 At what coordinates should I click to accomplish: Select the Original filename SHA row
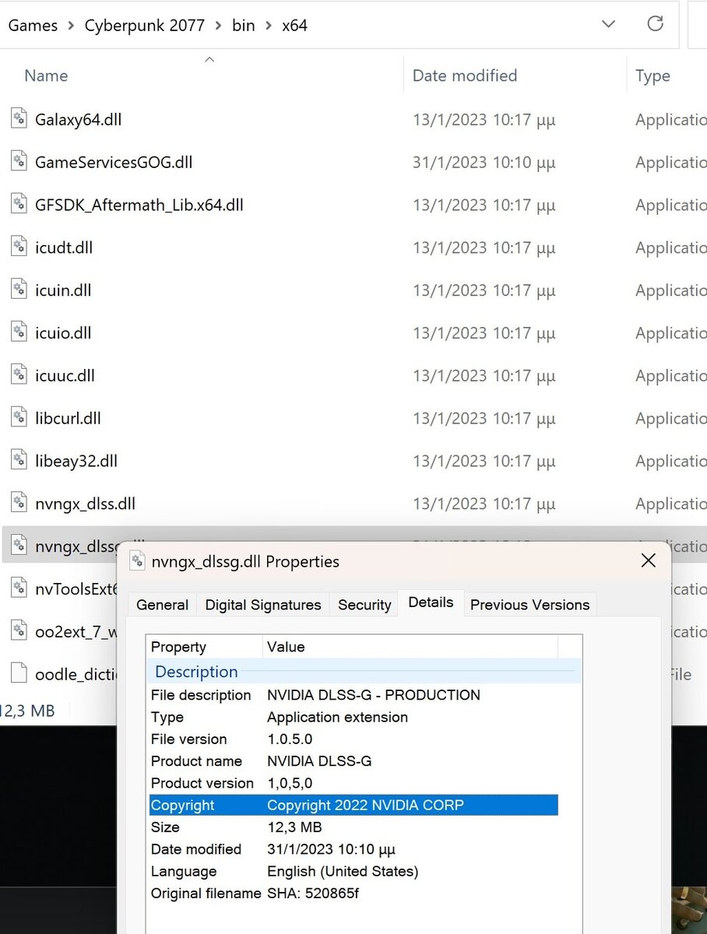[x=353, y=894]
